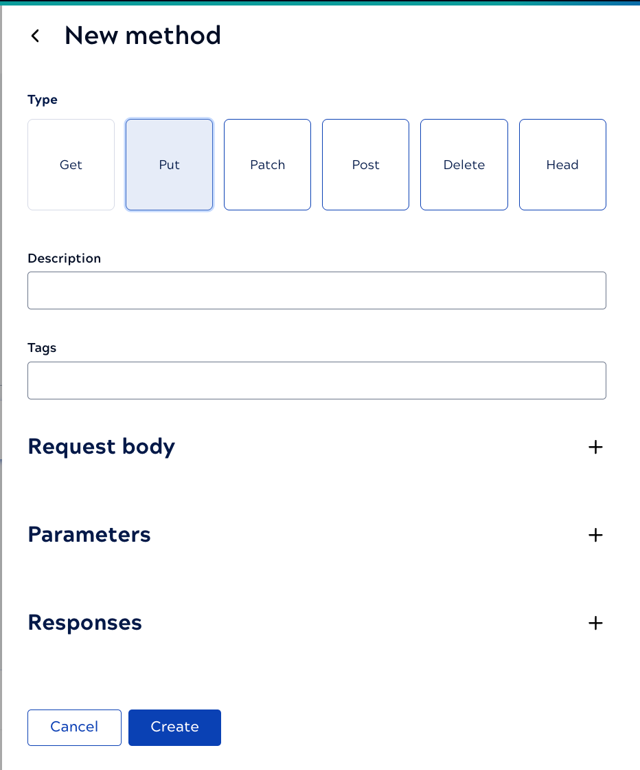Create the new method

tap(174, 727)
